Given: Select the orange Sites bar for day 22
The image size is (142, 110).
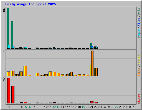Looking at the screenshot, I should pyautogui.click(x=97, y=72).
